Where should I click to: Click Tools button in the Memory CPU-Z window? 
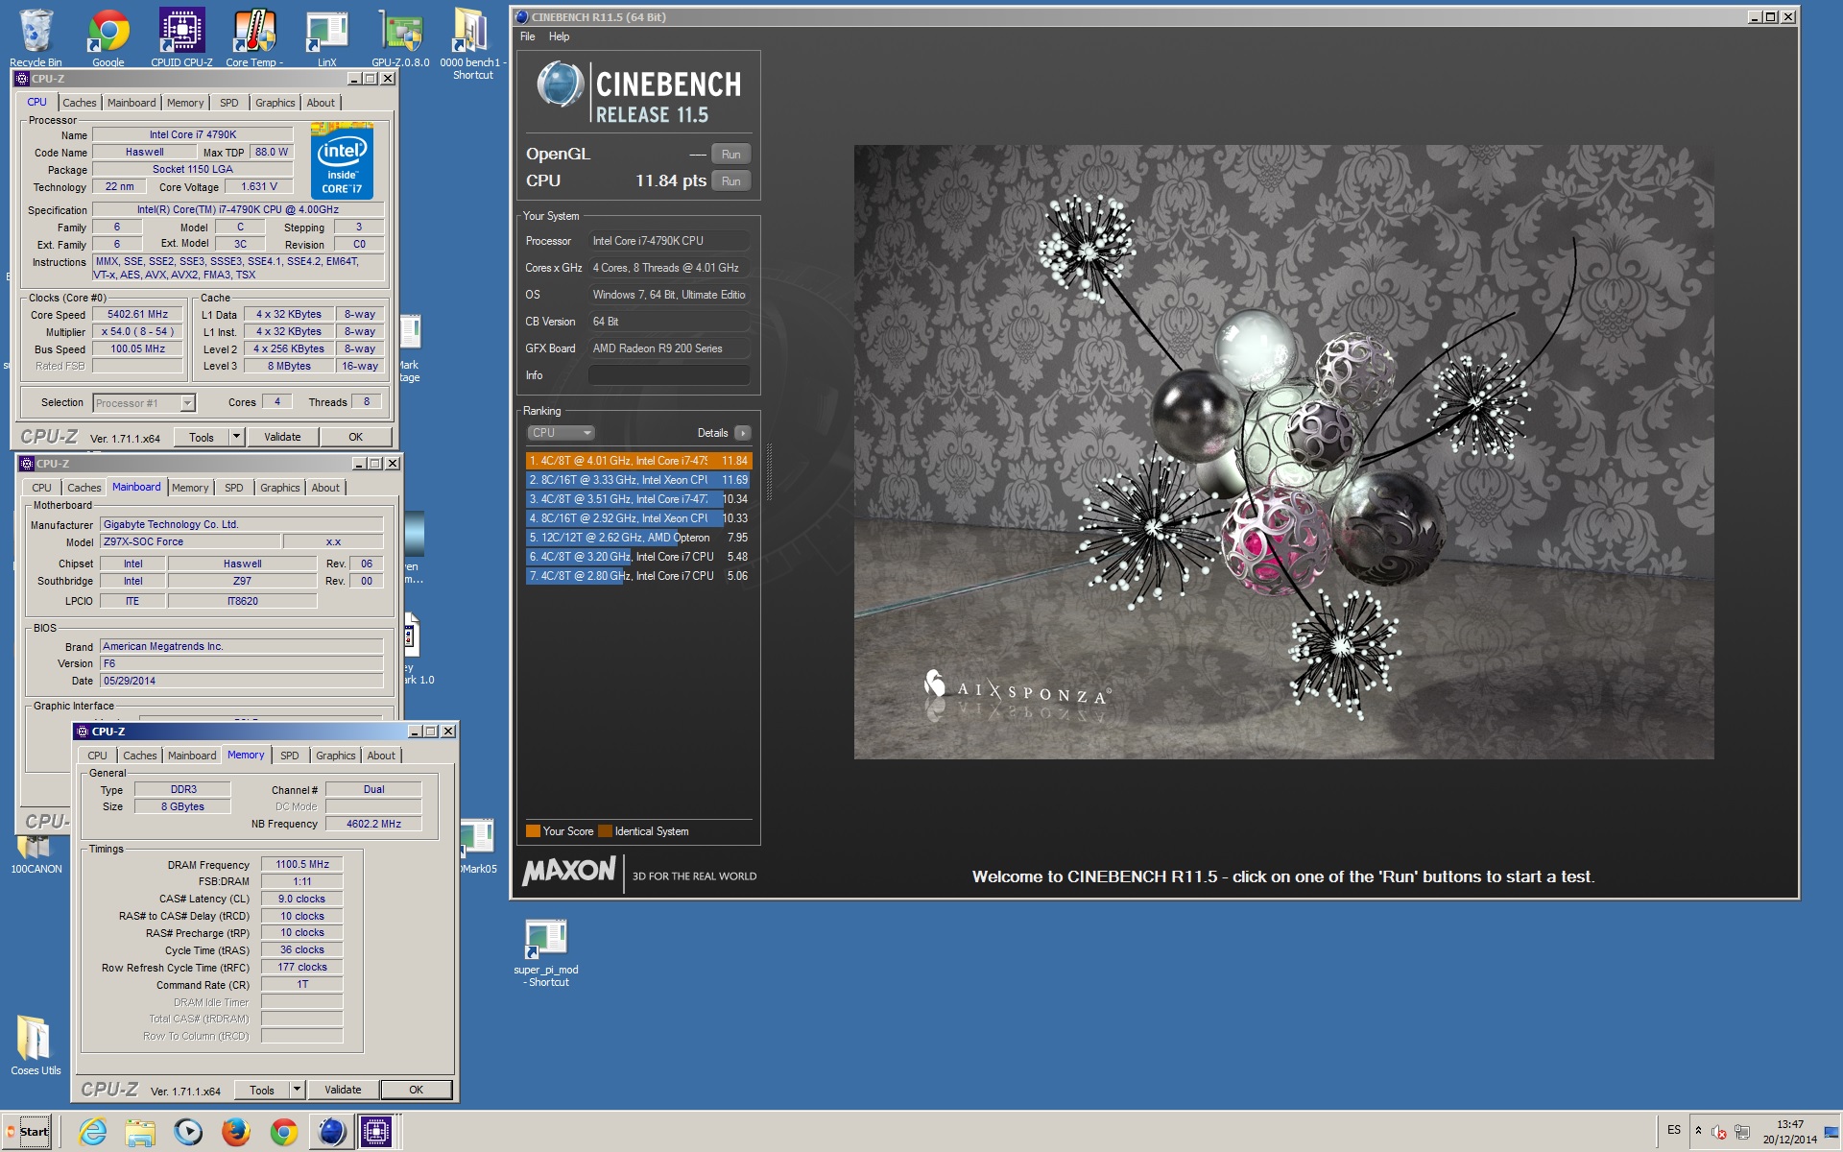point(262,1090)
